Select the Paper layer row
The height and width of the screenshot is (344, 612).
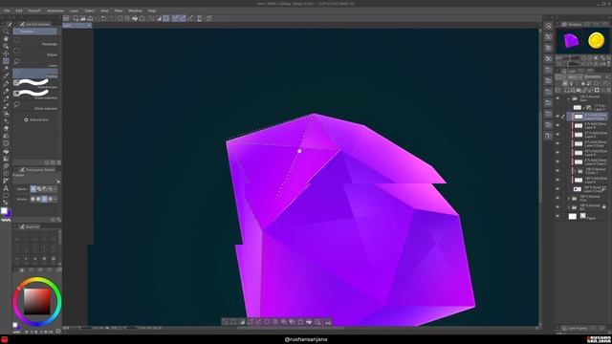587,216
